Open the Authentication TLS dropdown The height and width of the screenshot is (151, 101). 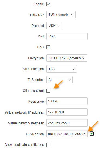point(62,69)
